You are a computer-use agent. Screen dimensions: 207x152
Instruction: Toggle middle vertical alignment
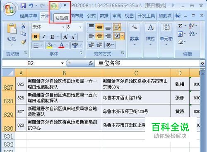pyautogui.click(x=99, y=27)
